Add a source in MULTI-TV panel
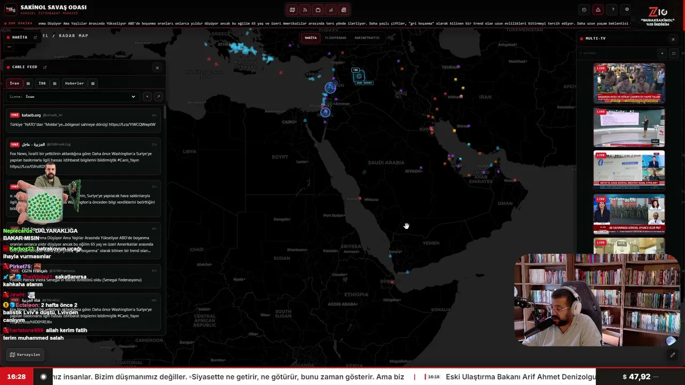The height and width of the screenshot is (385, 685). point(662,53)
